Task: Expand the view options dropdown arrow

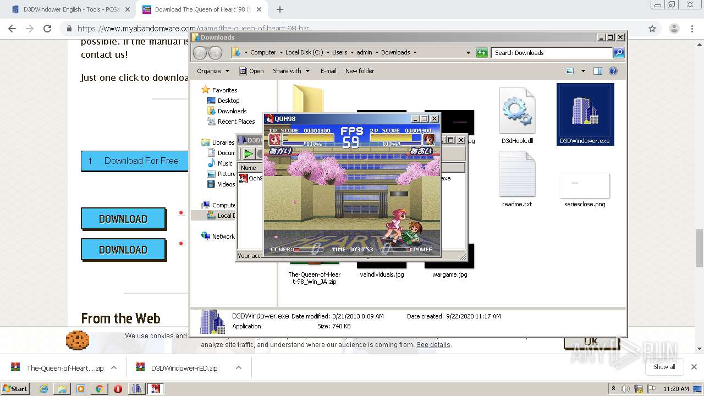Action: 583,71
